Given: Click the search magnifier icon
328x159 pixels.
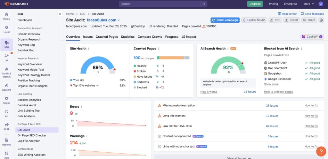Looking at the screenshot, I should (204, 4).
